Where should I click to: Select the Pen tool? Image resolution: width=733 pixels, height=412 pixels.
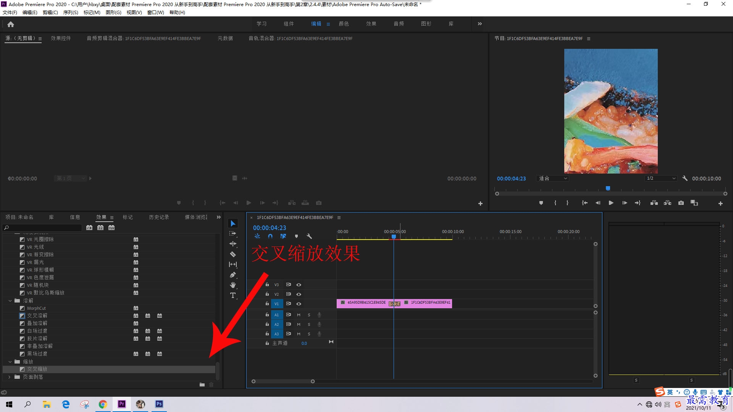click(x=233, y=275)
